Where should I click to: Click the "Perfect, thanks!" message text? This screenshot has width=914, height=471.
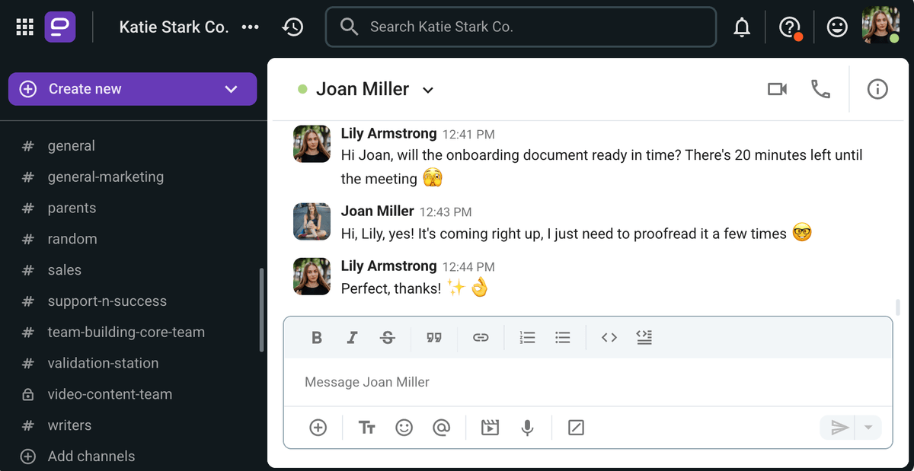[x=391, y=289]
